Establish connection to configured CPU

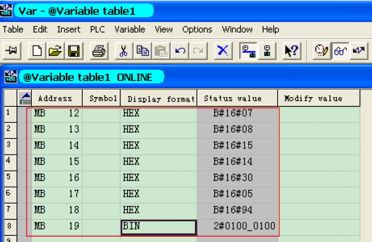[x=248, y=51]
